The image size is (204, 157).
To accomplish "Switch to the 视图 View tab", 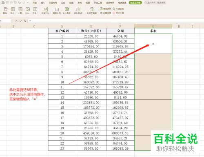I will click(x=88, y=2).
